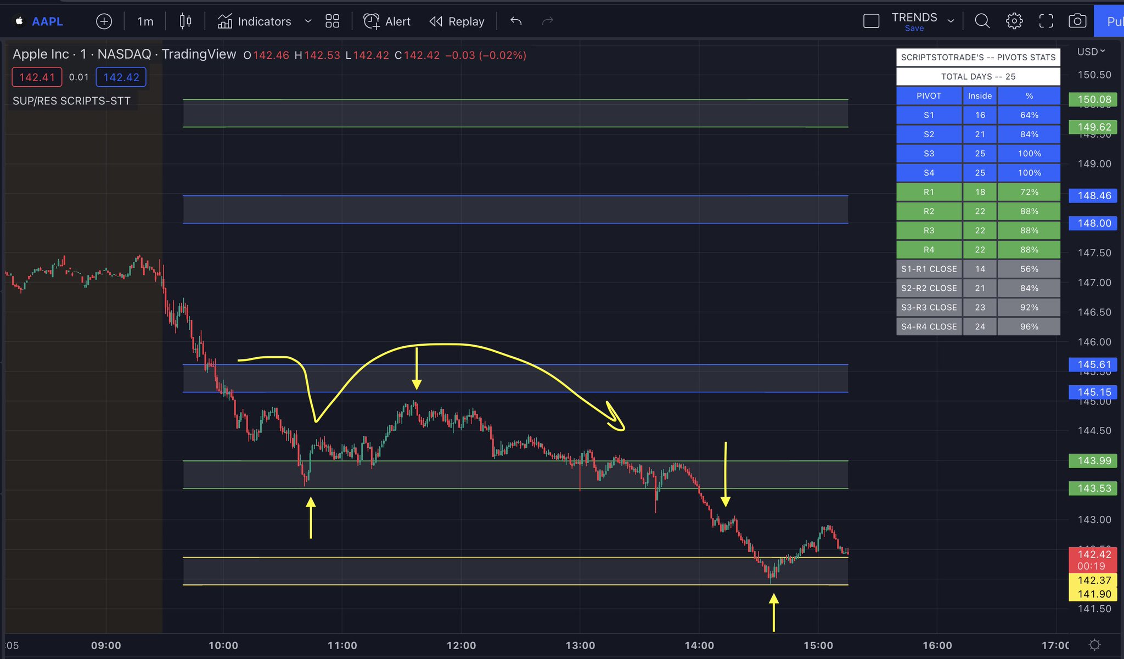Open the AAPL symbol search
Image resolution: width=1124 pixels, height=659 pixels.
47,21
